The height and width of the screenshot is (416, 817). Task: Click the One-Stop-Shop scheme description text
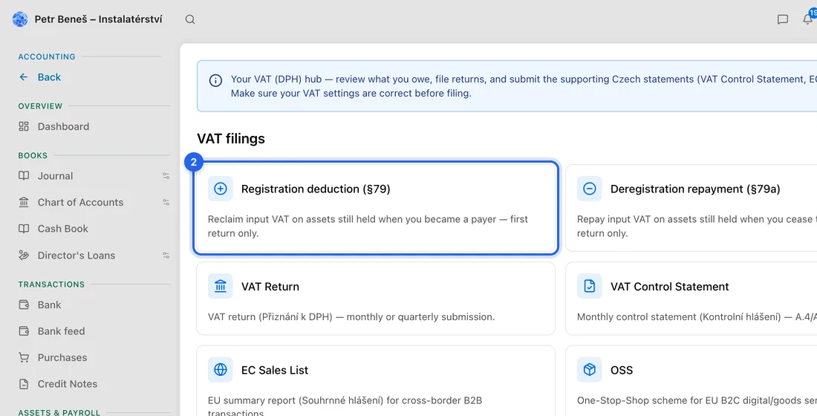pyautogui.click(x=697, y=400)
